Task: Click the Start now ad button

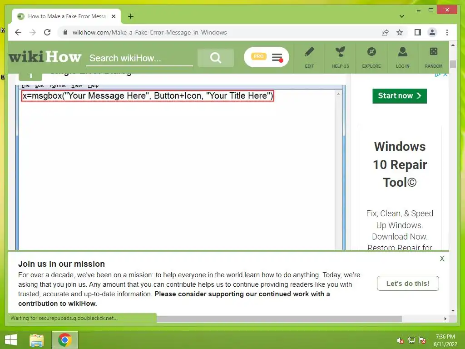Action: 400,96
